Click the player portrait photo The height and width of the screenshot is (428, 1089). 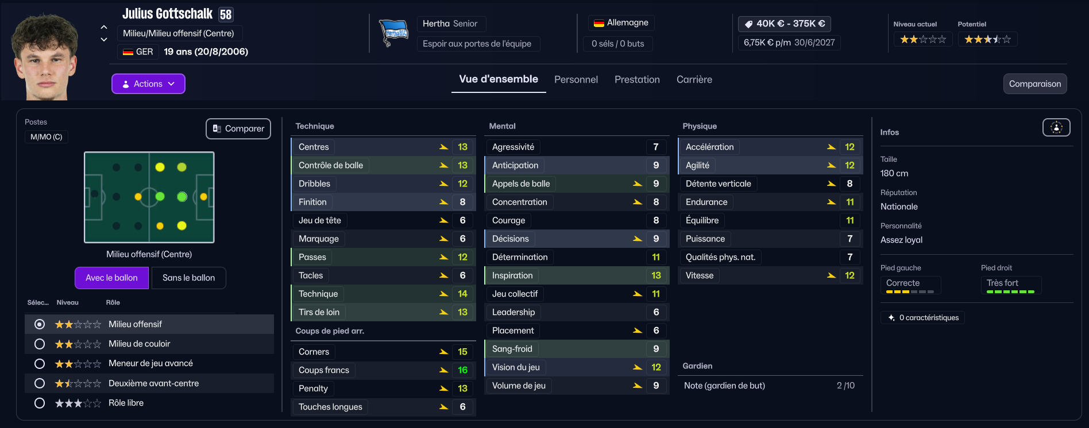45,57
